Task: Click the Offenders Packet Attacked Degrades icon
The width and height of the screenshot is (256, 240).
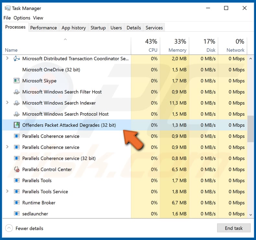Action: (17, 125)
